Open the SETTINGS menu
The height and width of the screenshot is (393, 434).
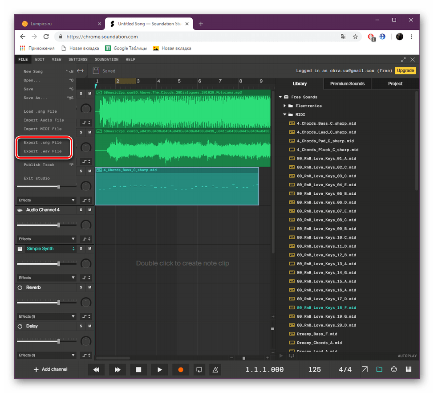coord(77,59)
